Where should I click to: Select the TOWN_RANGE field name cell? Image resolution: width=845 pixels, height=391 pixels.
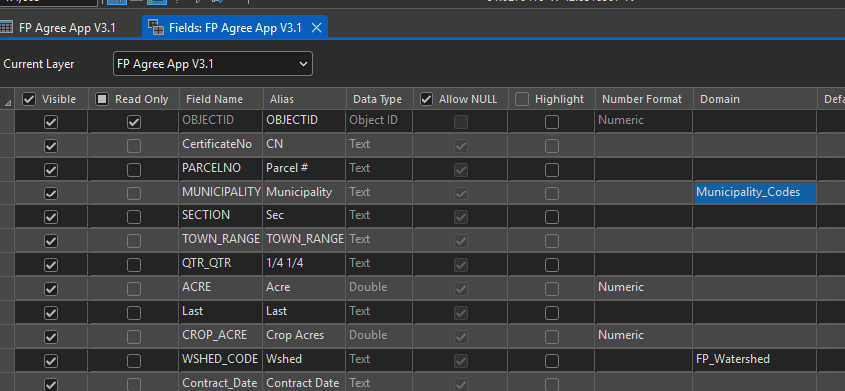pos(221,240)
